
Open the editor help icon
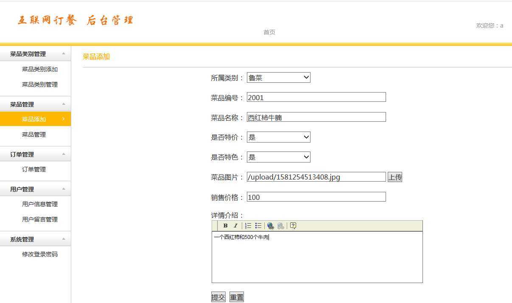tap(293, 226)
